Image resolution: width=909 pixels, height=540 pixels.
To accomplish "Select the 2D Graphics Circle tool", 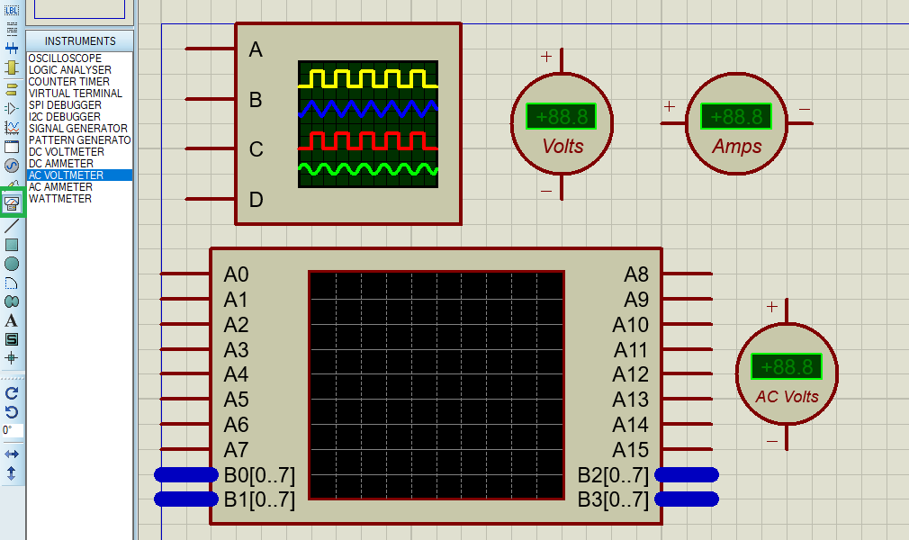I will click(12, 264).
